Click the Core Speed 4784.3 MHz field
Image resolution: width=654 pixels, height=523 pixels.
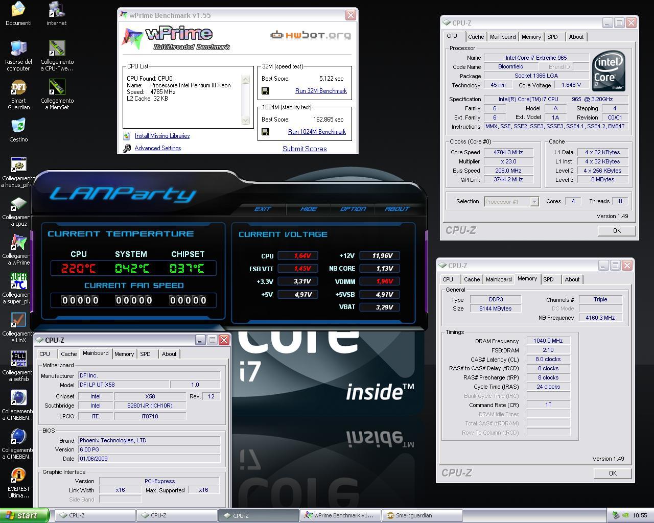click(x=508, y=152)
